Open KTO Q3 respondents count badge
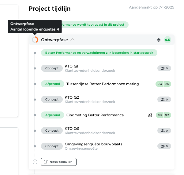The height and width of the screenshot is (175, 184). (164, 130)
